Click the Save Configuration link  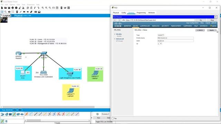tap(192, 23)
